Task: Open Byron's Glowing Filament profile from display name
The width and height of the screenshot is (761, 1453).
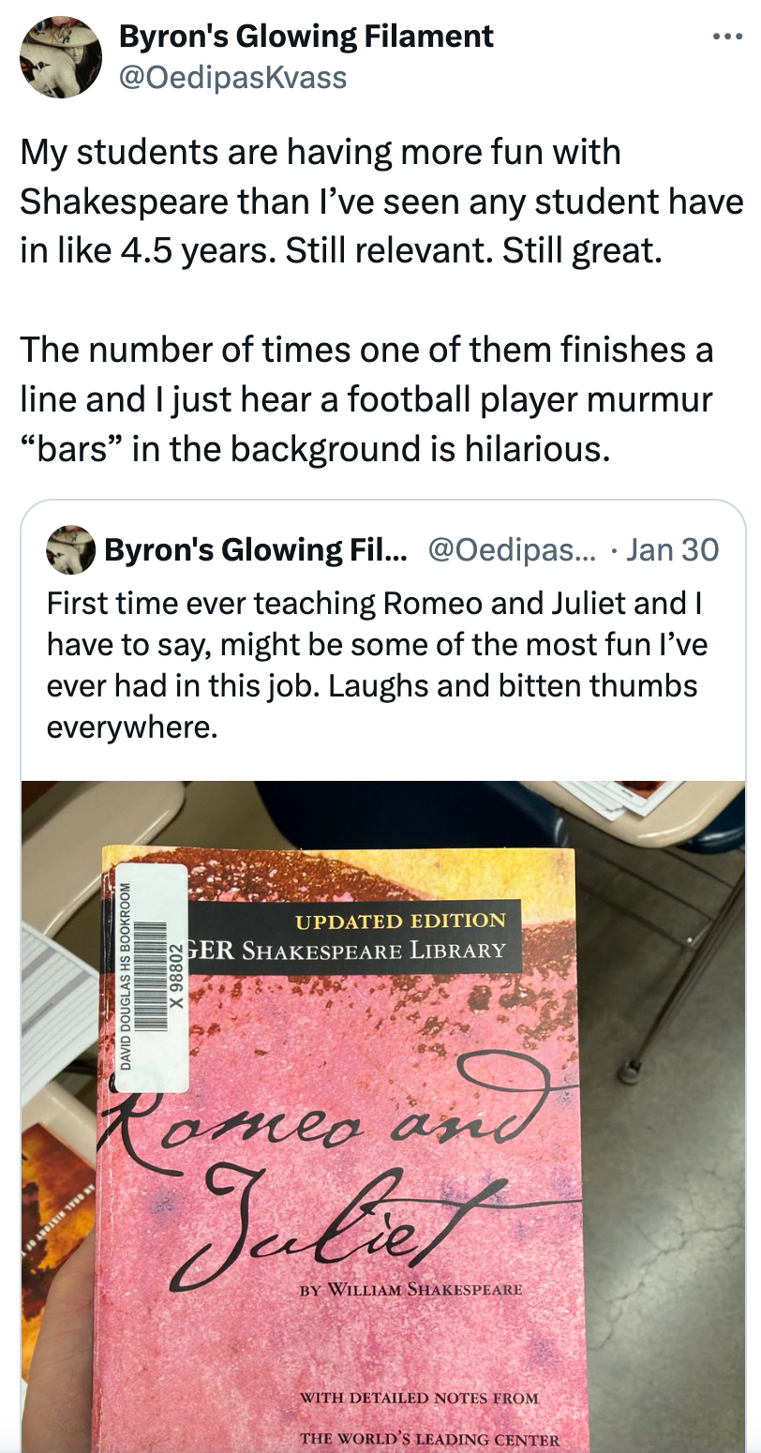Action: click(x=306, y=37)
